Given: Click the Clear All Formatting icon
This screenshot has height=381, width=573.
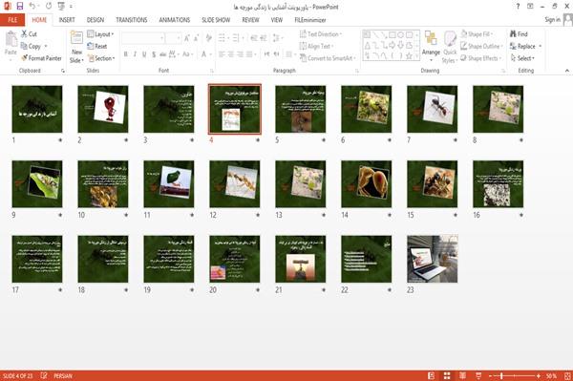Looking at the screenshot, I should point(208,38).
